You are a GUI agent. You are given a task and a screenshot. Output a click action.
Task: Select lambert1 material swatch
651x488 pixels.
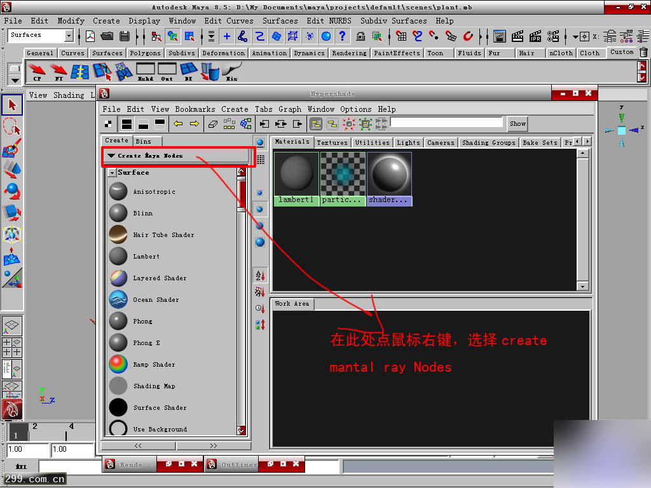pyautogui.click(x=296, y=179)
